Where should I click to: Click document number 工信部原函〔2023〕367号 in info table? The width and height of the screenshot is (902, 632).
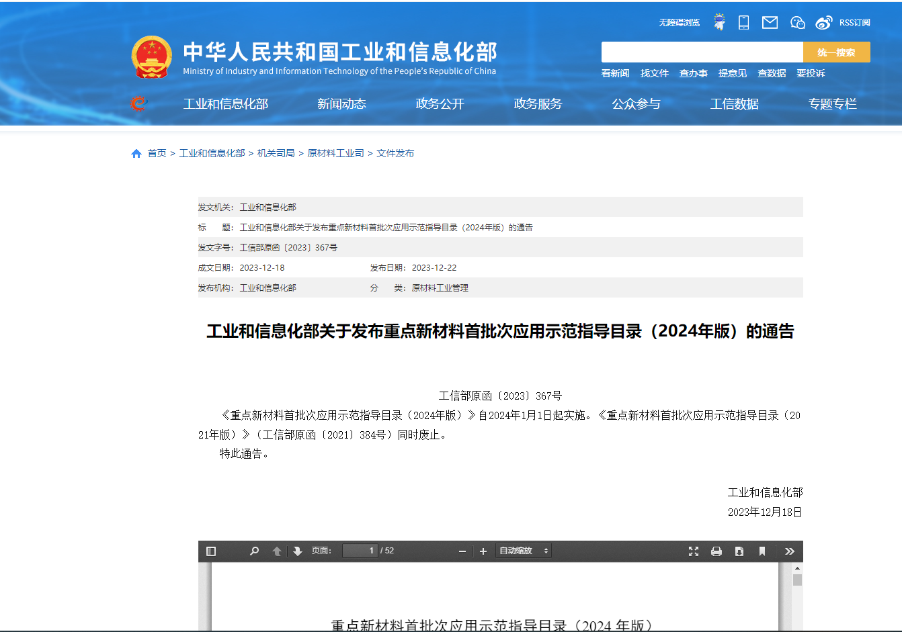click(288, 248)
